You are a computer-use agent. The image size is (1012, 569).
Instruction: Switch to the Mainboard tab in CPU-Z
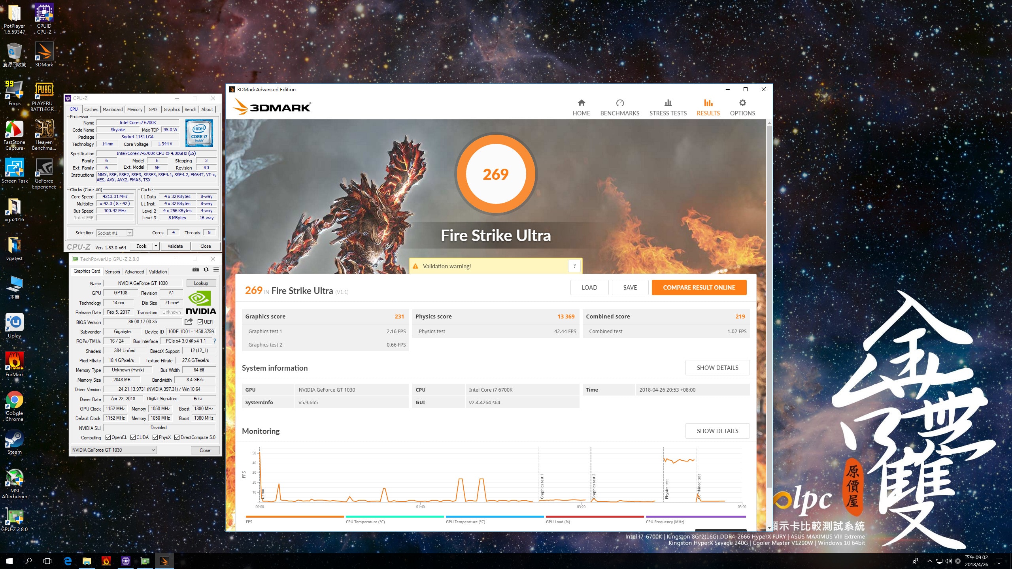point(113,109)
